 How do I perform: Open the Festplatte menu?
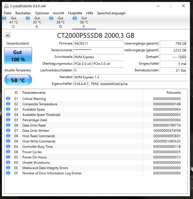click(75, 13)
